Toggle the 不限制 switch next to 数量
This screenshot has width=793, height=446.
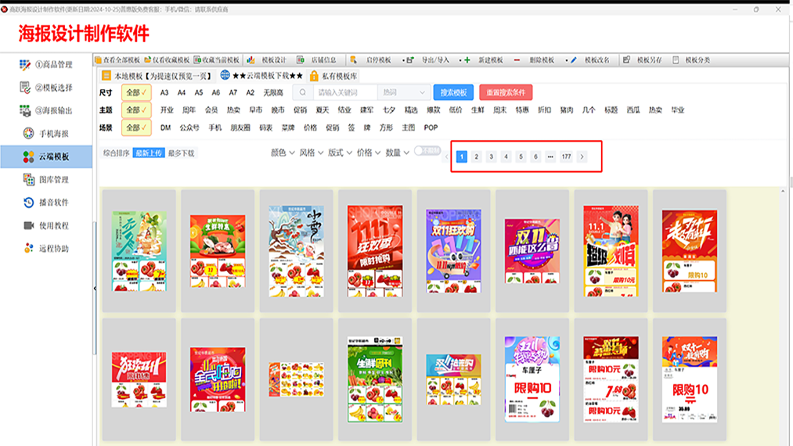click(426, 150)
